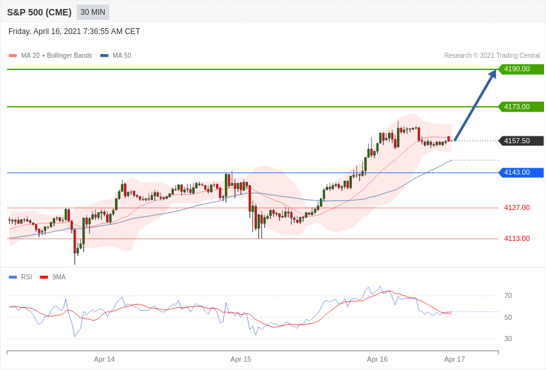Viewport: 546px width, 370px height.
Task: Click the 'MA 50' legend label
Action: click(x=122, y=55)
